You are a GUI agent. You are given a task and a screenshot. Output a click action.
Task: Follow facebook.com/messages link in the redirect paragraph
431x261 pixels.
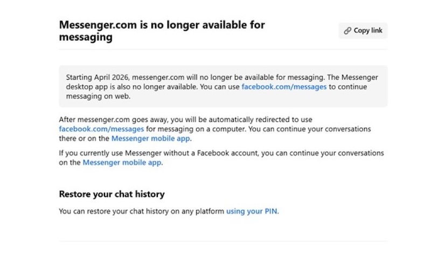[101, 129]
